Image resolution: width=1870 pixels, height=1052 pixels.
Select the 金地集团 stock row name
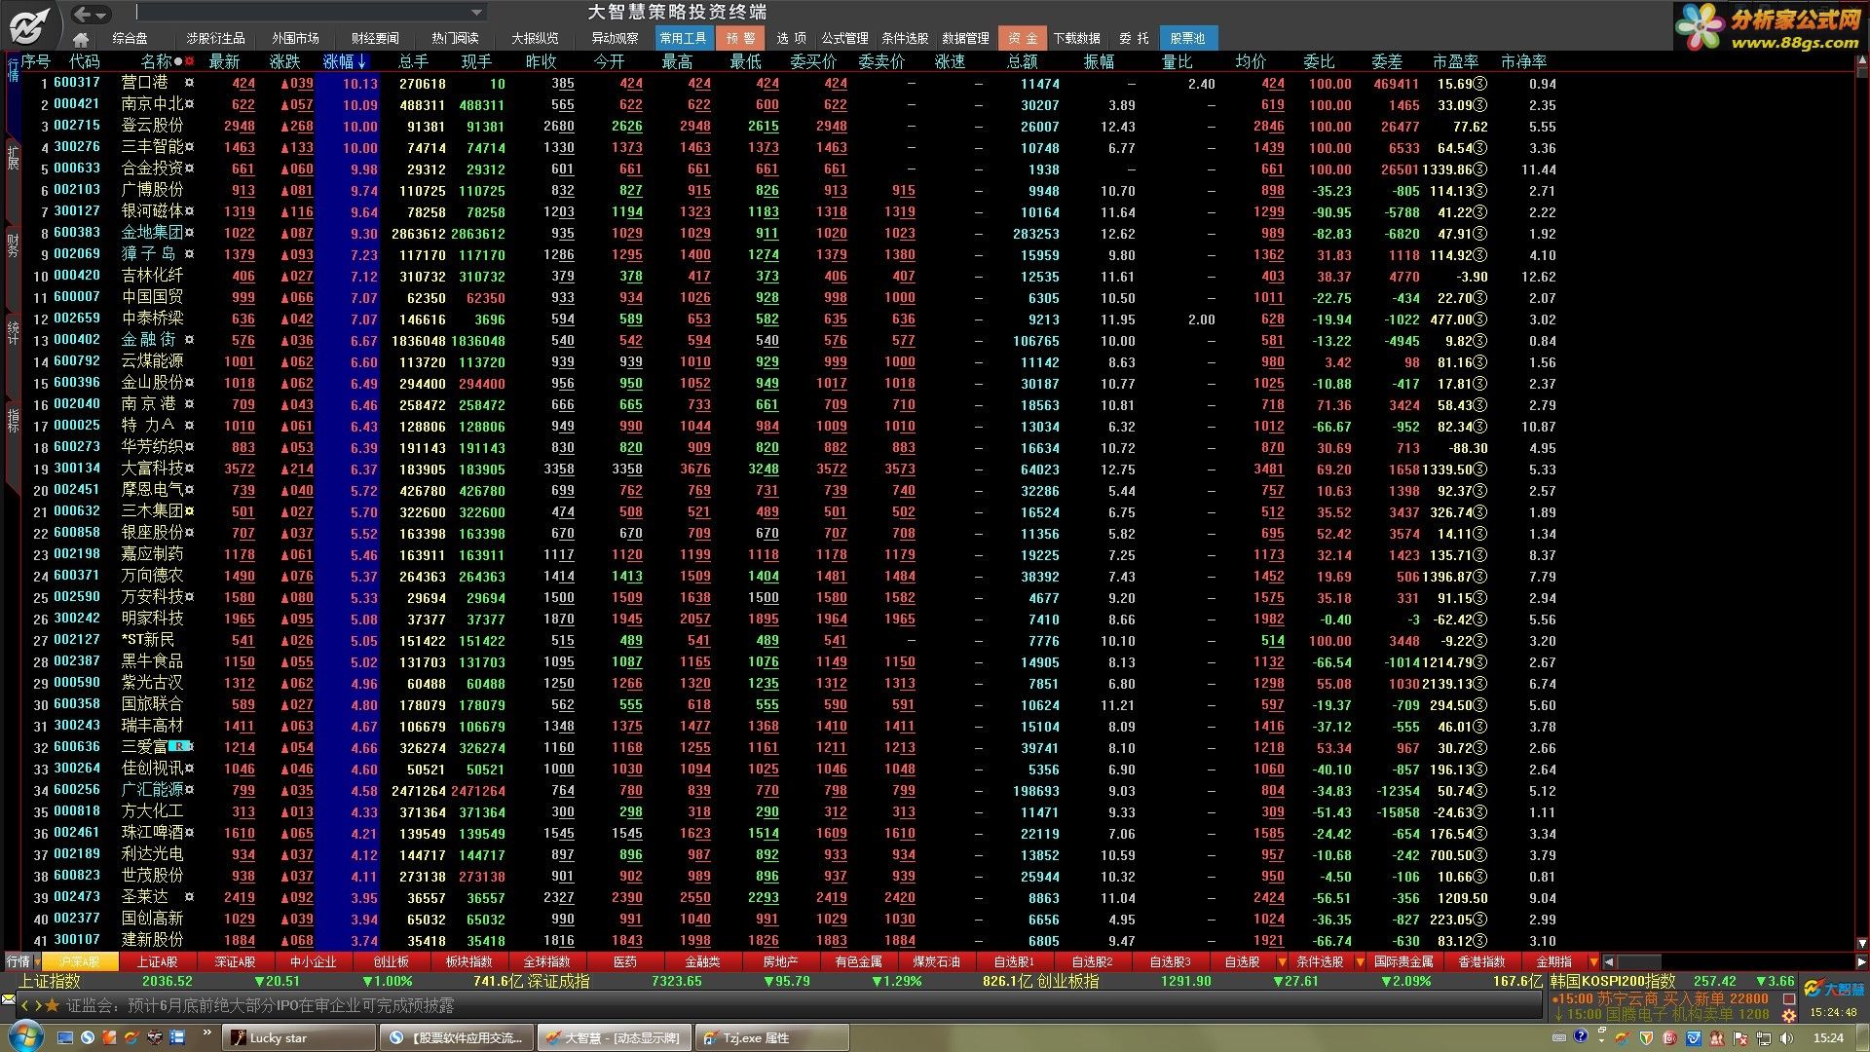152,233
